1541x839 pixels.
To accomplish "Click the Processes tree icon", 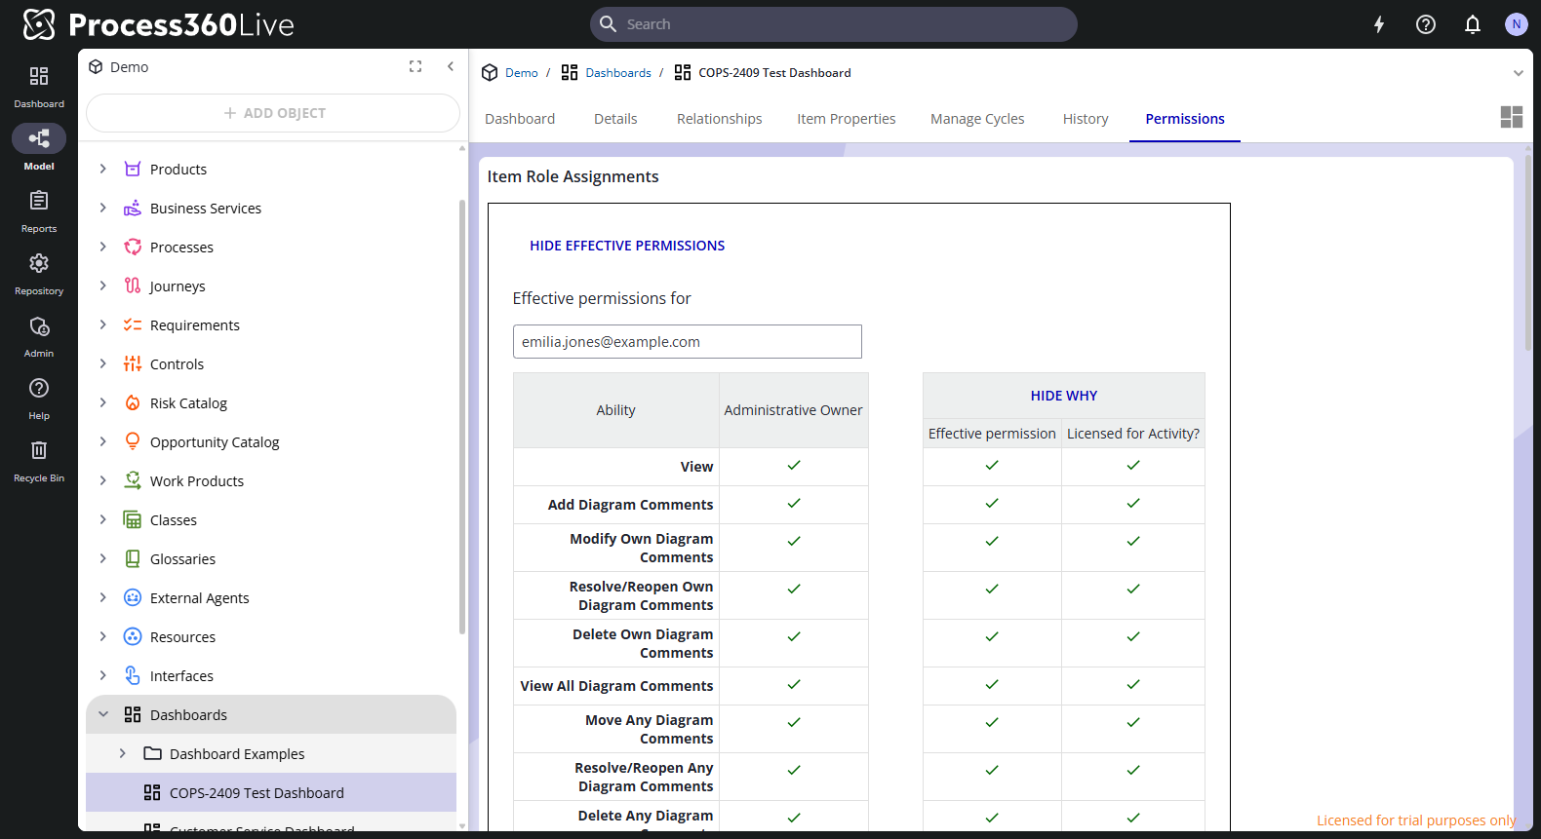I will click(x=133, y=247).
